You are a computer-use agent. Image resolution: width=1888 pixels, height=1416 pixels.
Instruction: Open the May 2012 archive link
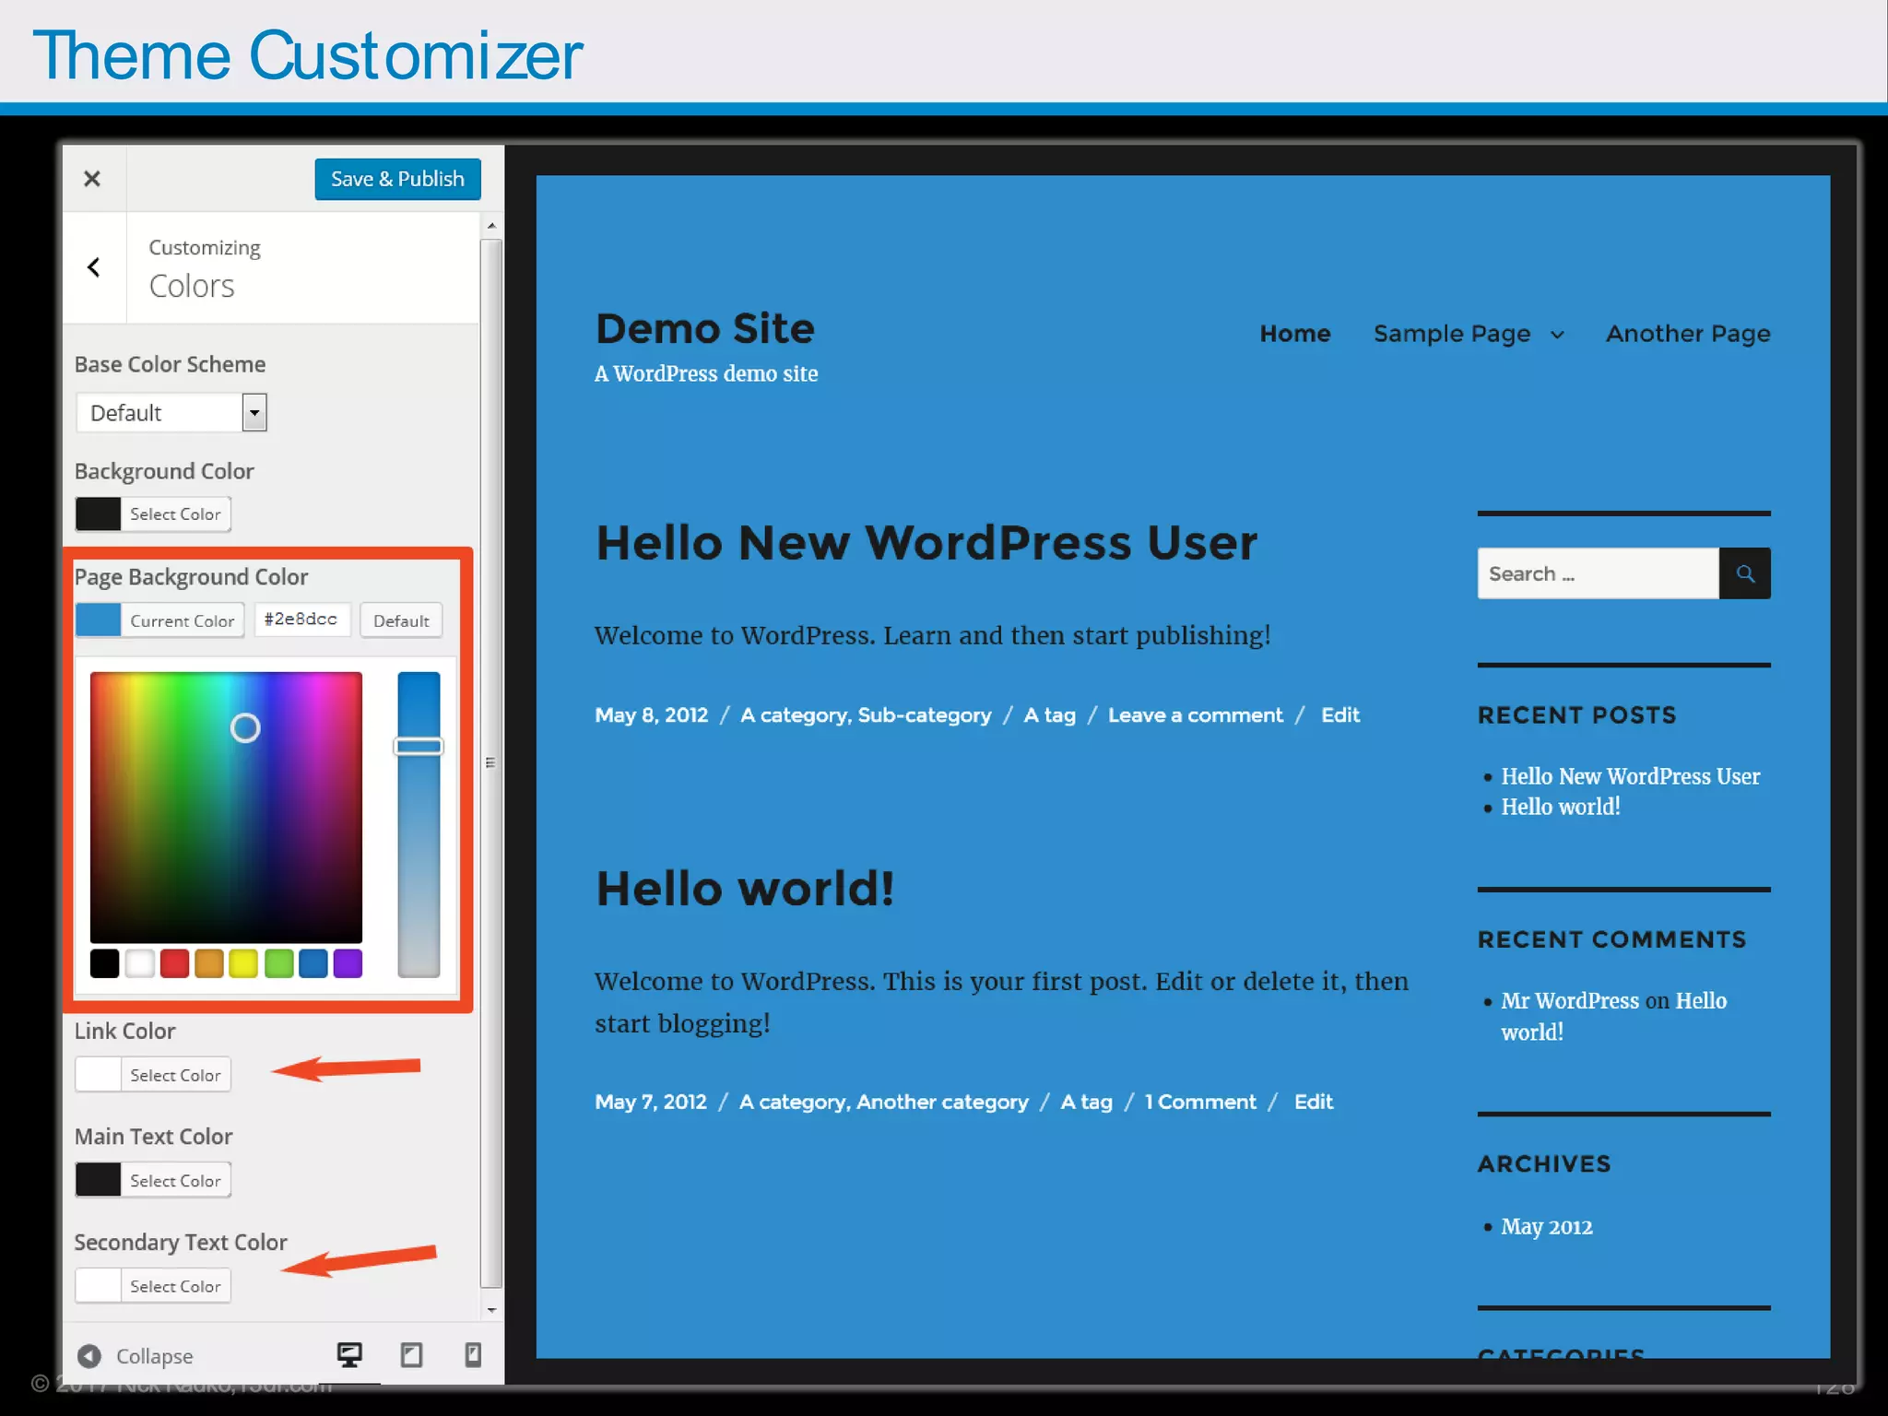click(x=1547, y=1227)
